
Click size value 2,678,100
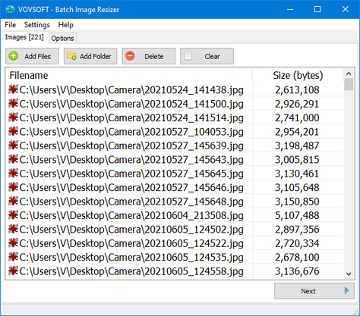point(297,258)
